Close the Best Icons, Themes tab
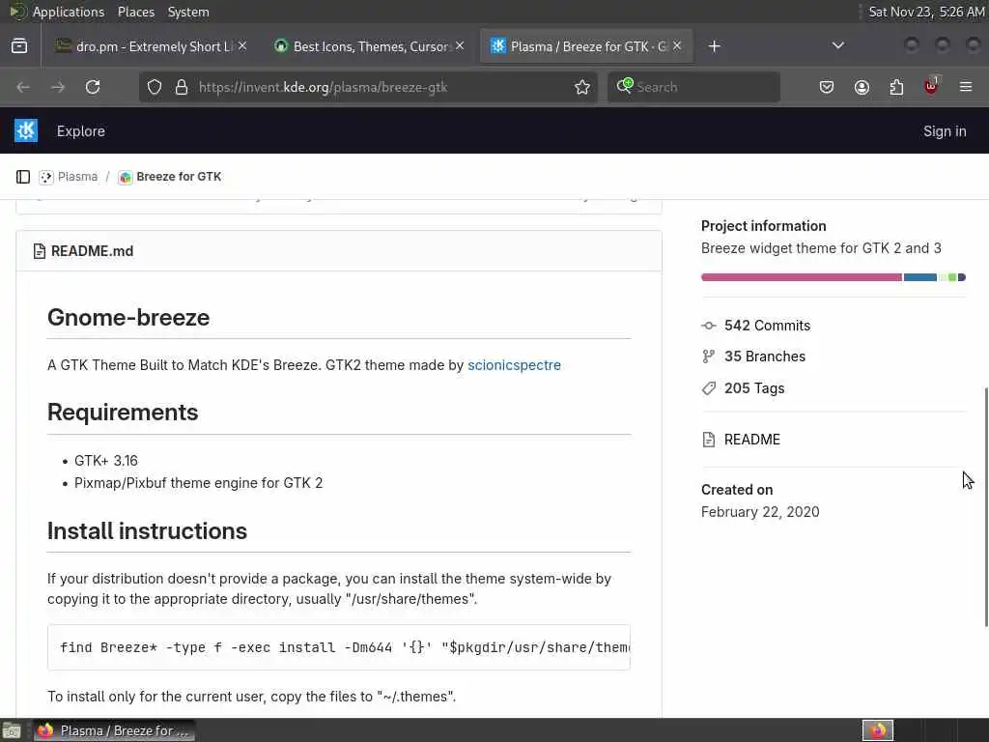This screenshot has width=989, height=742. pos(460,46)
